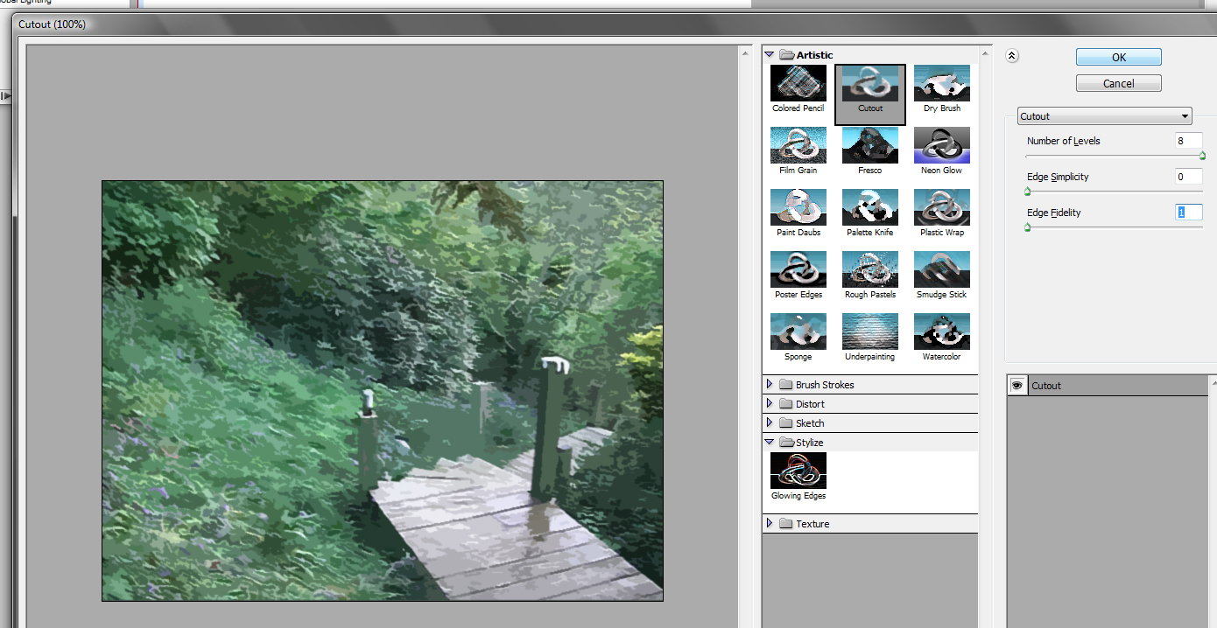Viewport: 1217px width, 628px height.
Task: Pick the Fresco filter thumbnail
Action: (869, 146)
